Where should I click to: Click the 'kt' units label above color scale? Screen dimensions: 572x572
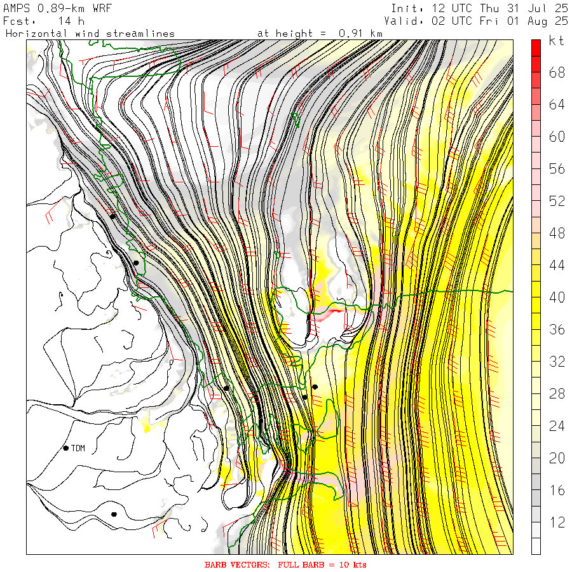557,41
